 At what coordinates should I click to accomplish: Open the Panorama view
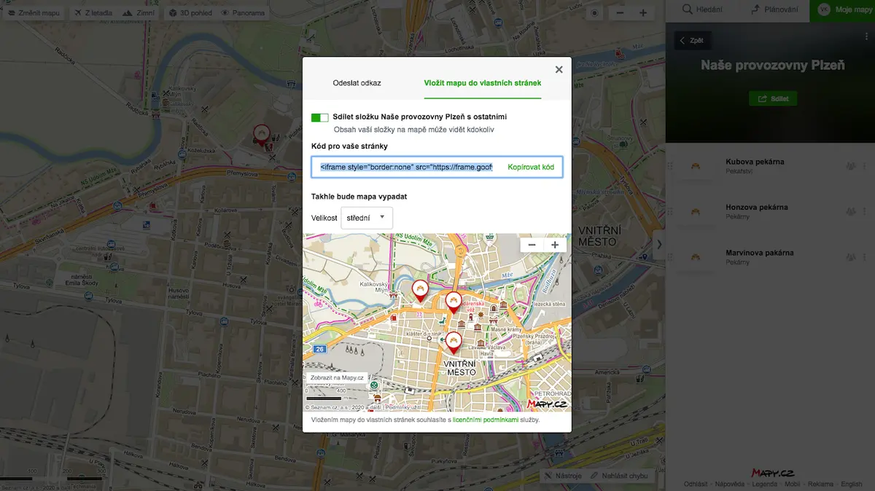point(243,12)
